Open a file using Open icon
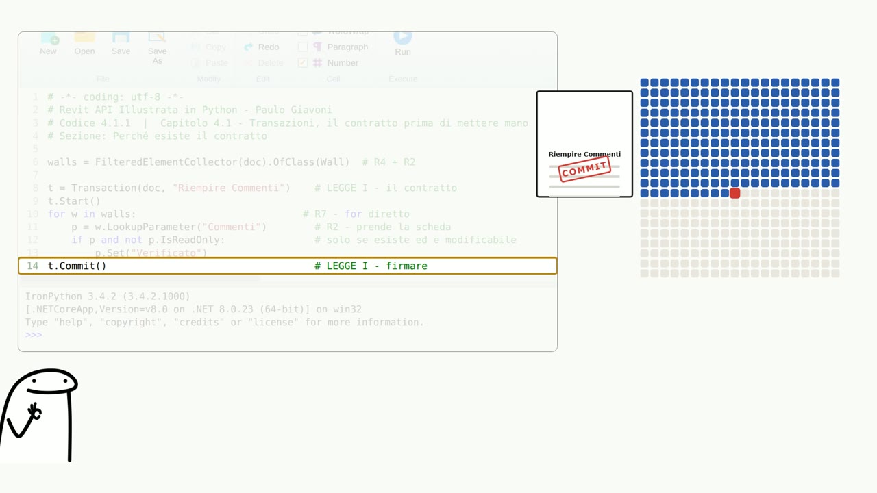Viewport: 877px width, 493px height. point(84,44)
